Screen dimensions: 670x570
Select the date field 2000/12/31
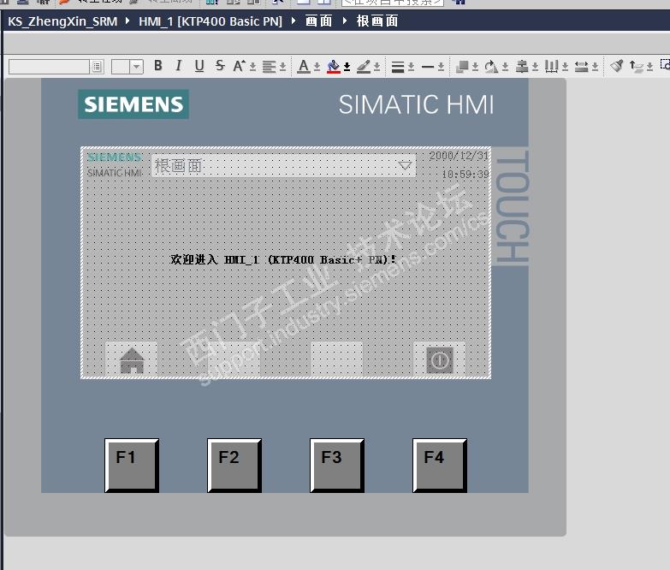click(x=459, y=156)
